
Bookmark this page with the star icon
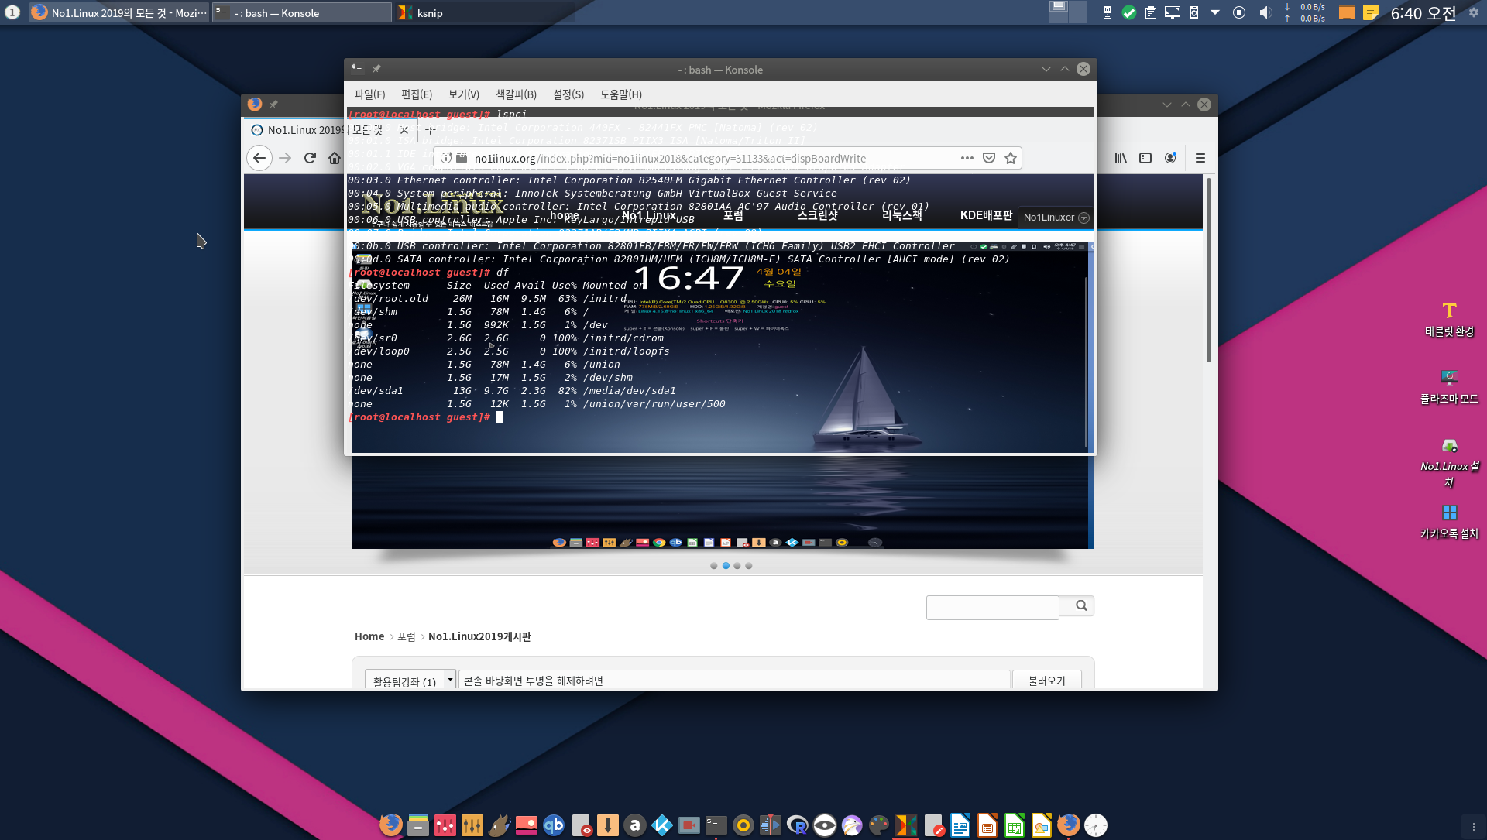[x=1011, y=158]
